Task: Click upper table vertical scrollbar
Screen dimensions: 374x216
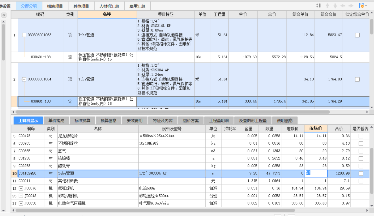Action: [x=372, y=27]
